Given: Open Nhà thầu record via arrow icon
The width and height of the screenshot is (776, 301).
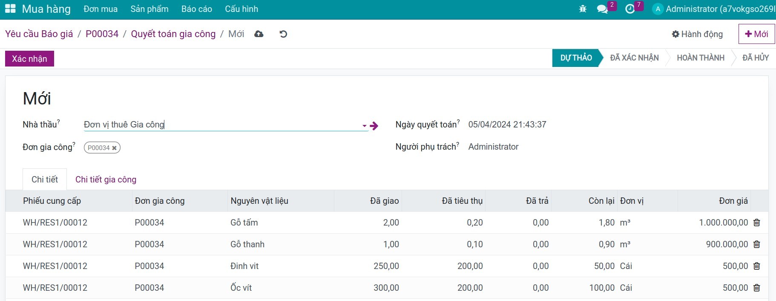Looking at the screenshot, I should (x=374, y=126).
